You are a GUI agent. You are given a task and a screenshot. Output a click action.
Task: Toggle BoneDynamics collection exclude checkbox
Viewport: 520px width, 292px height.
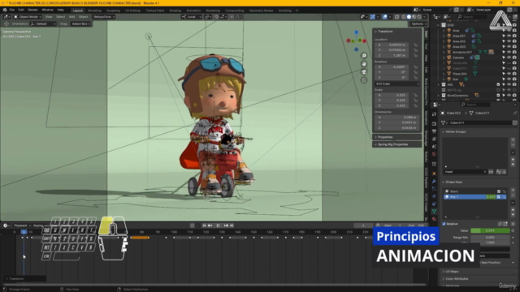pos(498,96)
